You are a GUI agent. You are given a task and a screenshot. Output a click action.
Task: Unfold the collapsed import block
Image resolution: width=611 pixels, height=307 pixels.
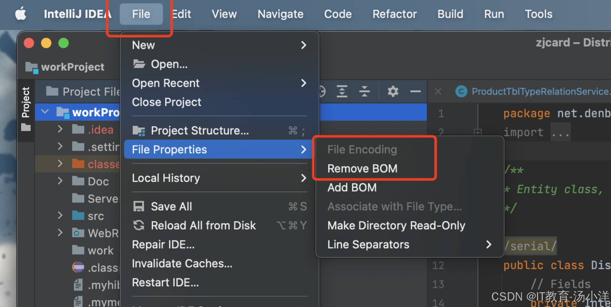coord(478,132)
